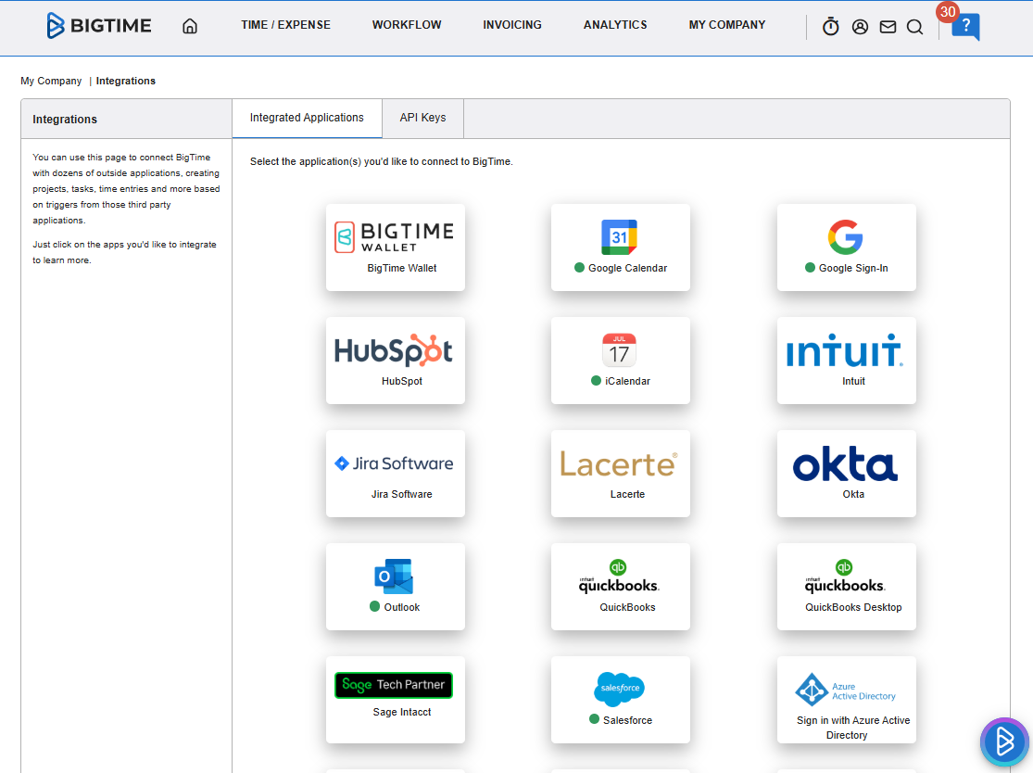Switch to the API Keys tab
This screenshot has height=773, width=1033.
[x=423, y=118]
